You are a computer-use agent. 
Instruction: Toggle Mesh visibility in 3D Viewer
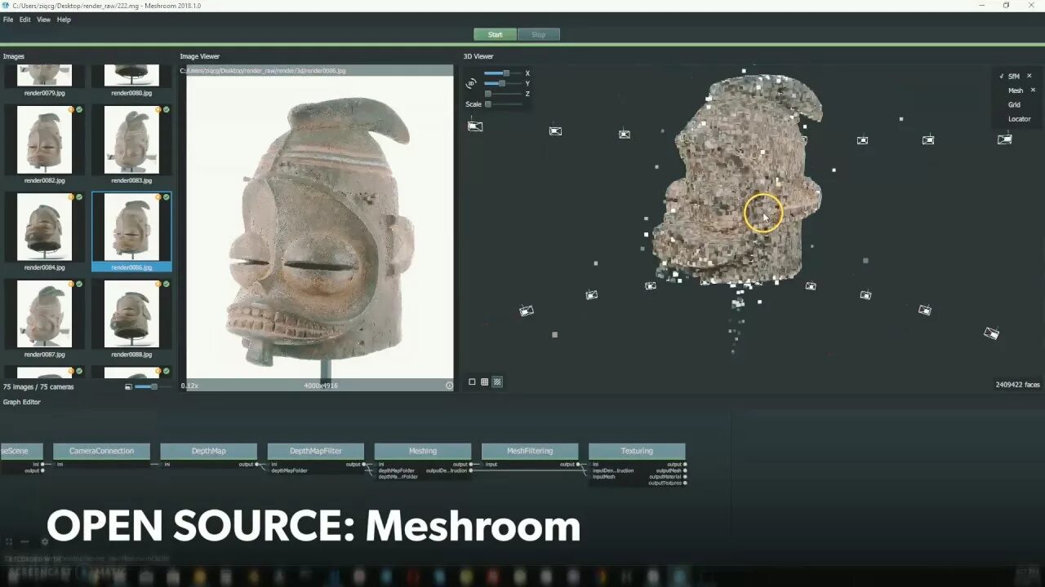tap(1016, 90)
